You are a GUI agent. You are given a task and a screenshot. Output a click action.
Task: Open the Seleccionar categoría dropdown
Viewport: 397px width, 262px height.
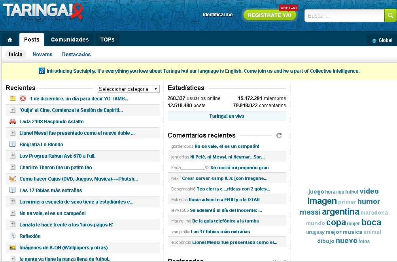point(128,89)
